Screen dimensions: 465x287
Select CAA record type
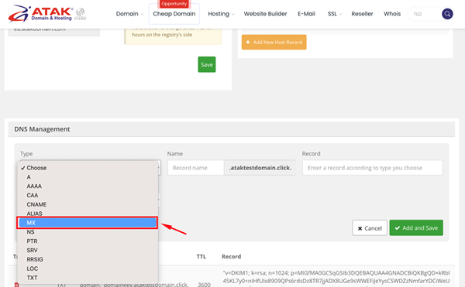click(x=87, y=195)
